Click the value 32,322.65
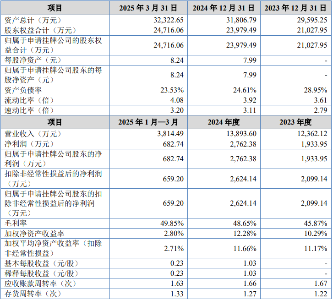The height and width of the screenshot is (300, 333). point(169,20)
